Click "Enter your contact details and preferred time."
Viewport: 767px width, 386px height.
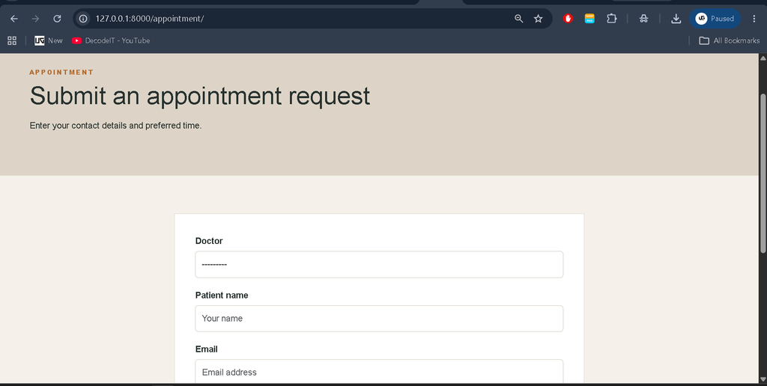pos(115,126)
